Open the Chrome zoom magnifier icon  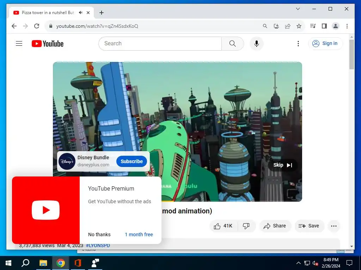(x=265, y=26)
